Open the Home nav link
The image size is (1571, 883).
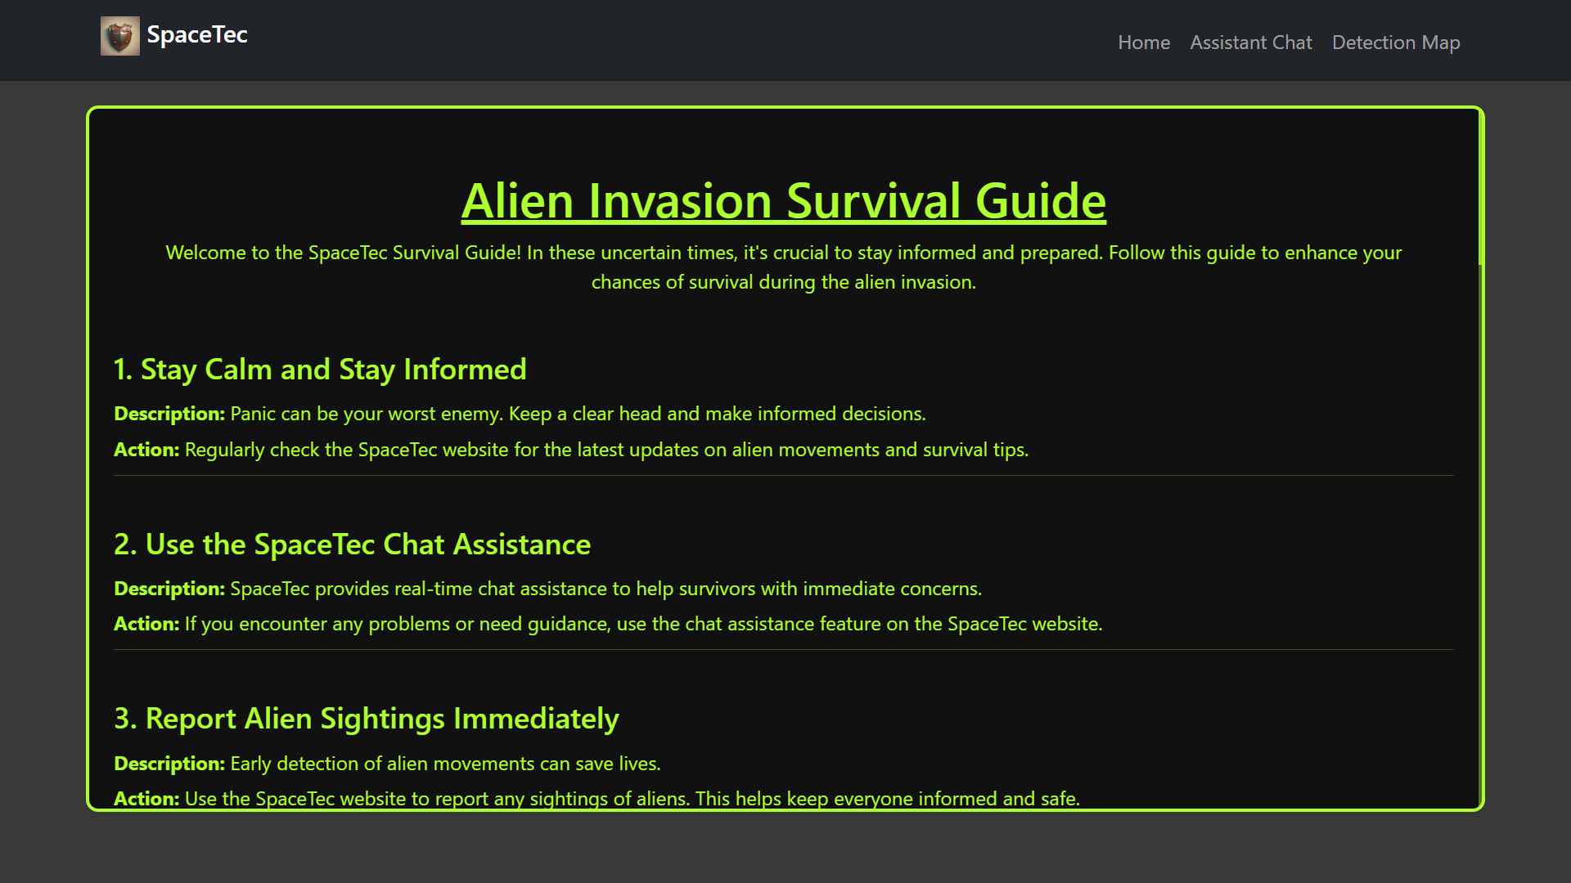1143,43
